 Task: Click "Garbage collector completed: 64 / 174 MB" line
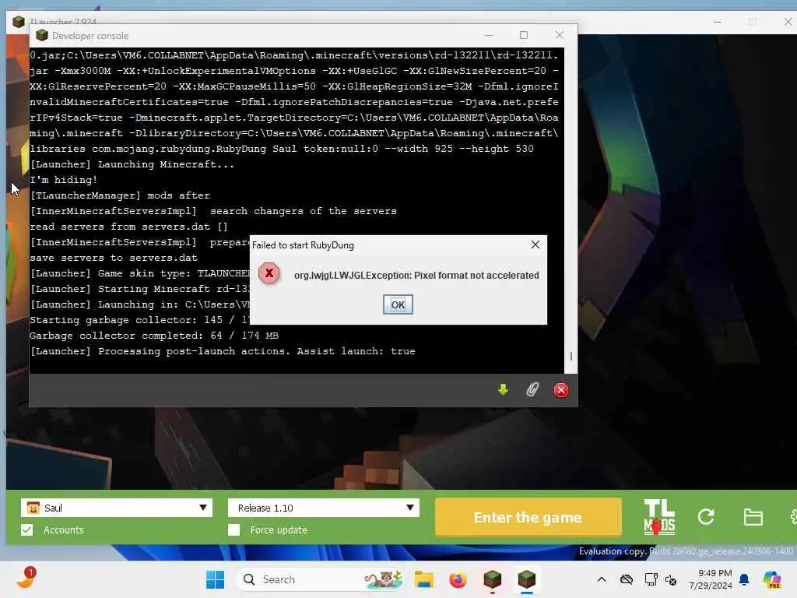(153, 336)
